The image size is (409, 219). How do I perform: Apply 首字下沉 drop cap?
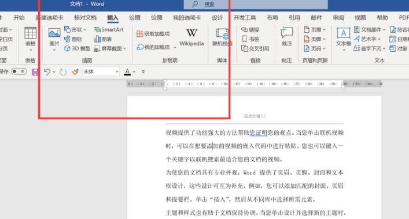369,48
